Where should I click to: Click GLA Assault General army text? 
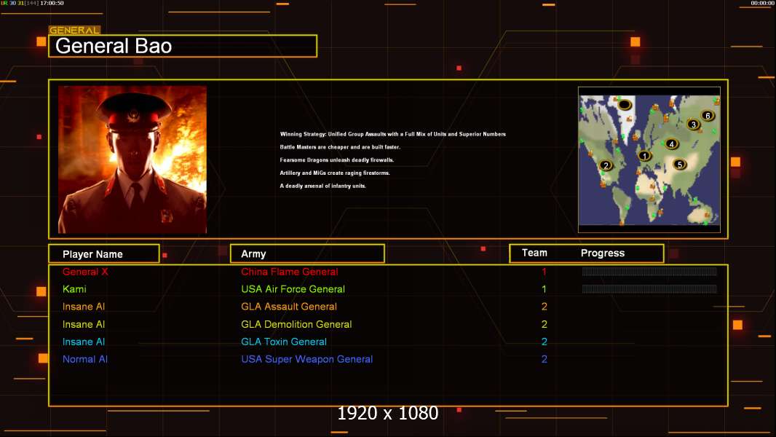click(x=289, y=307)
